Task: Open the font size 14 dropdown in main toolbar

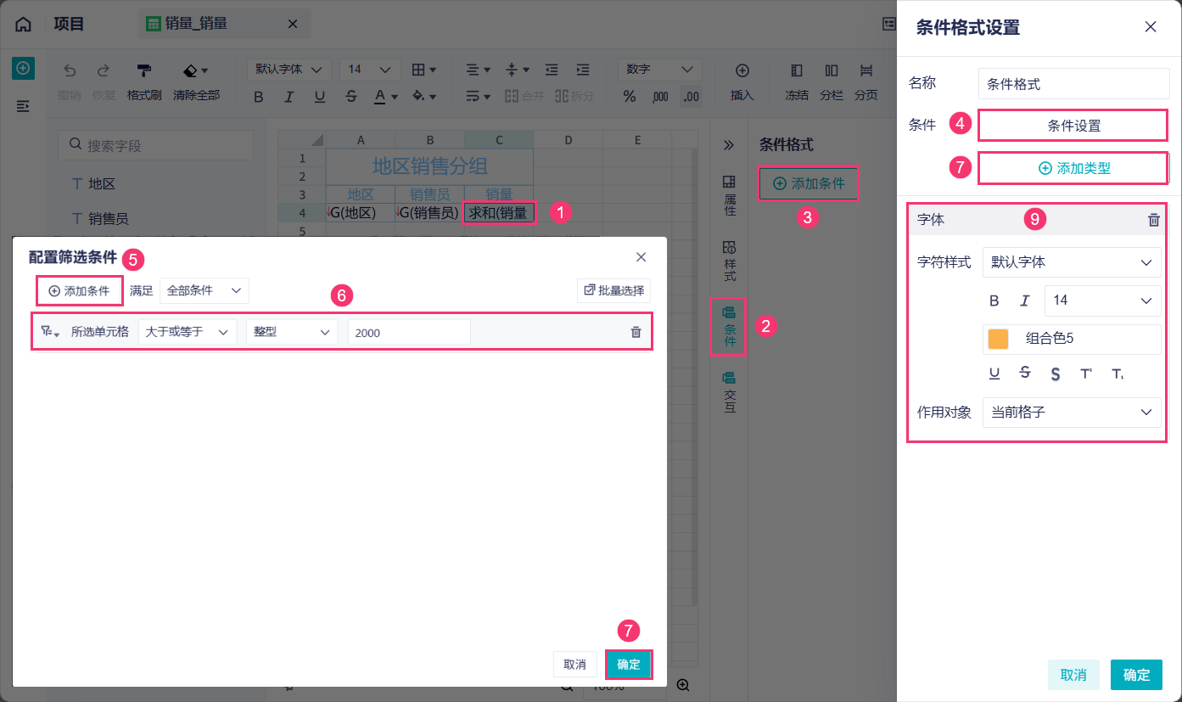Action: [x=370, y=70]
